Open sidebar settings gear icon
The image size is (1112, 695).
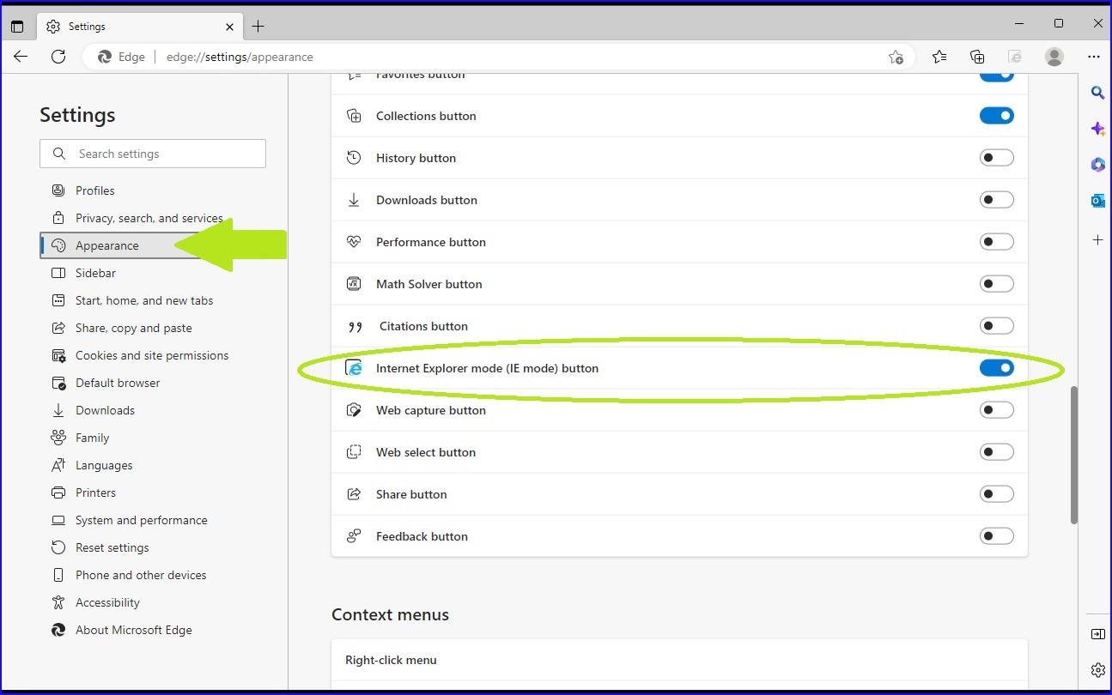click(1097, 670)
